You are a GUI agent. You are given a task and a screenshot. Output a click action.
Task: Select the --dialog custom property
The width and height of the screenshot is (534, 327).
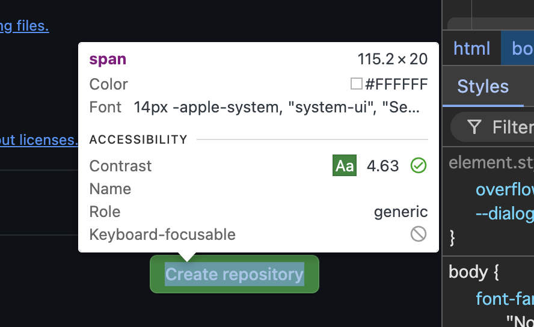click(x=505, y=213)
